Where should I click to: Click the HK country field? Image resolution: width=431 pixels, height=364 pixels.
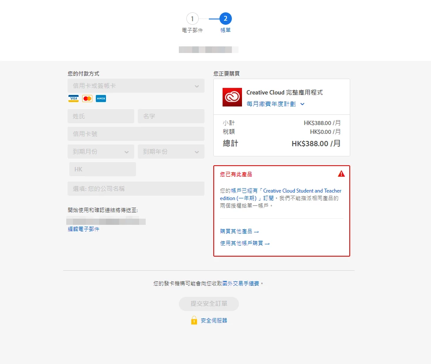[x=102, y=169]
